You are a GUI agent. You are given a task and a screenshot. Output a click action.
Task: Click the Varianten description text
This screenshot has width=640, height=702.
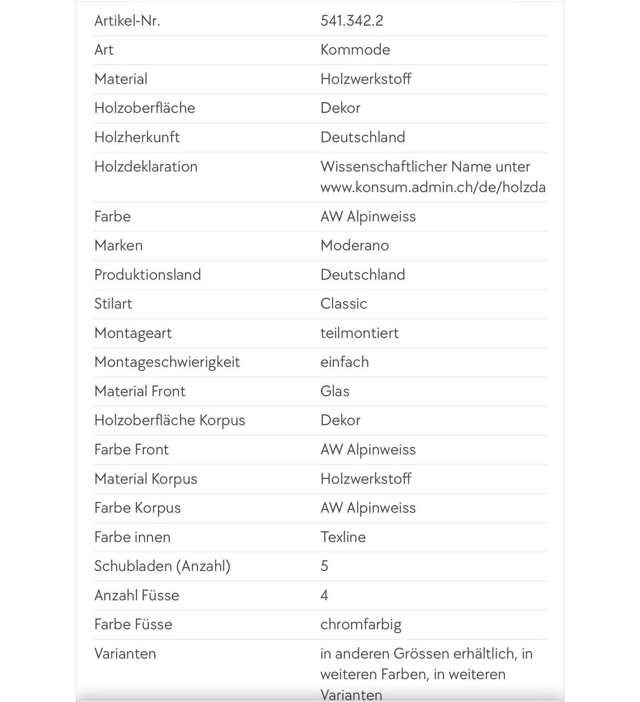426,674
